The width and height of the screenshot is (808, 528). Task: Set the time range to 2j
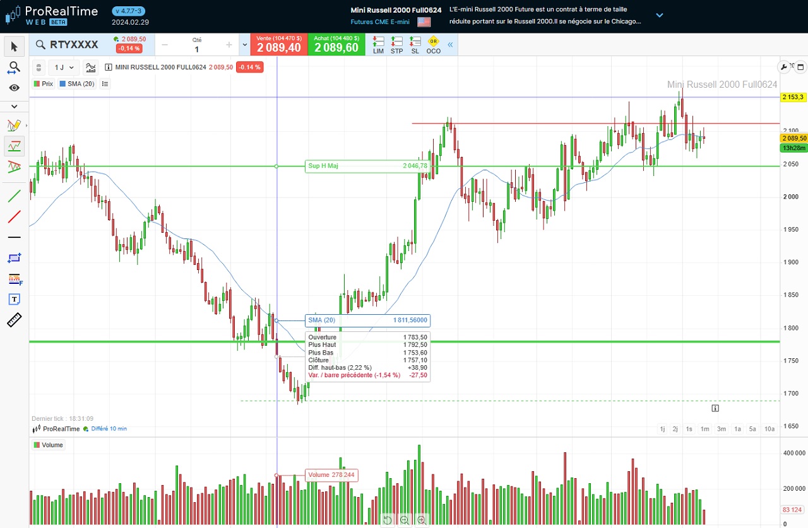point(675,429)
